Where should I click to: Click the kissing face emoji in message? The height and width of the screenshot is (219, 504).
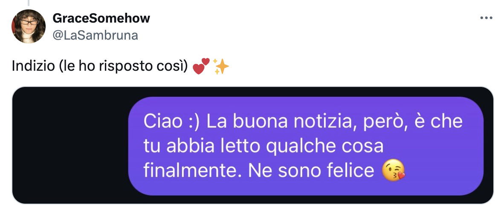click(393, 170)
